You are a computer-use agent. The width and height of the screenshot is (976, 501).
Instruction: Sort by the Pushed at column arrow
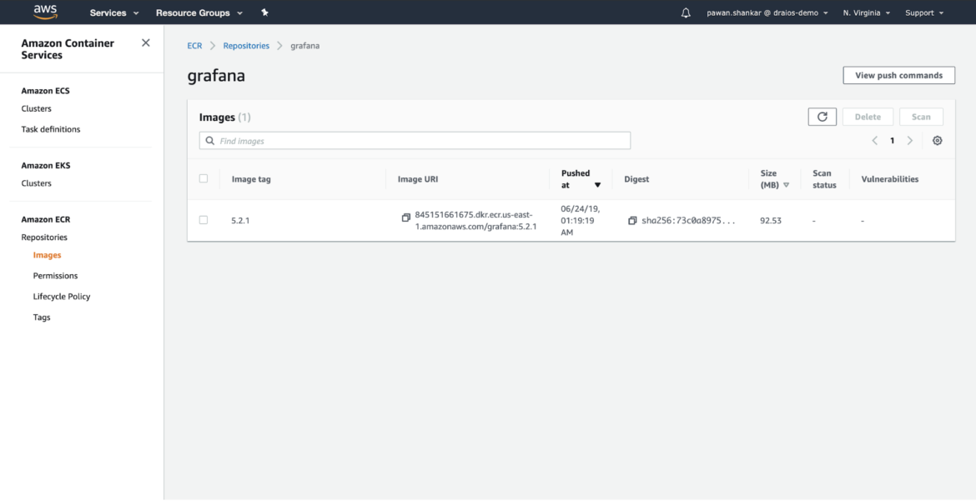coord(597,185)
